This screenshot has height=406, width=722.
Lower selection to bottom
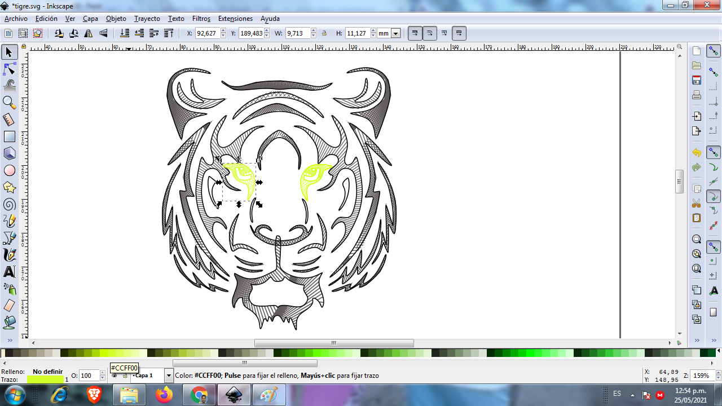[x=125, y=33]
